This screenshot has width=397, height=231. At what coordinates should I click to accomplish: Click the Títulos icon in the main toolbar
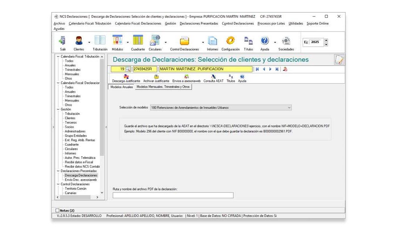[x=248, y=40]
